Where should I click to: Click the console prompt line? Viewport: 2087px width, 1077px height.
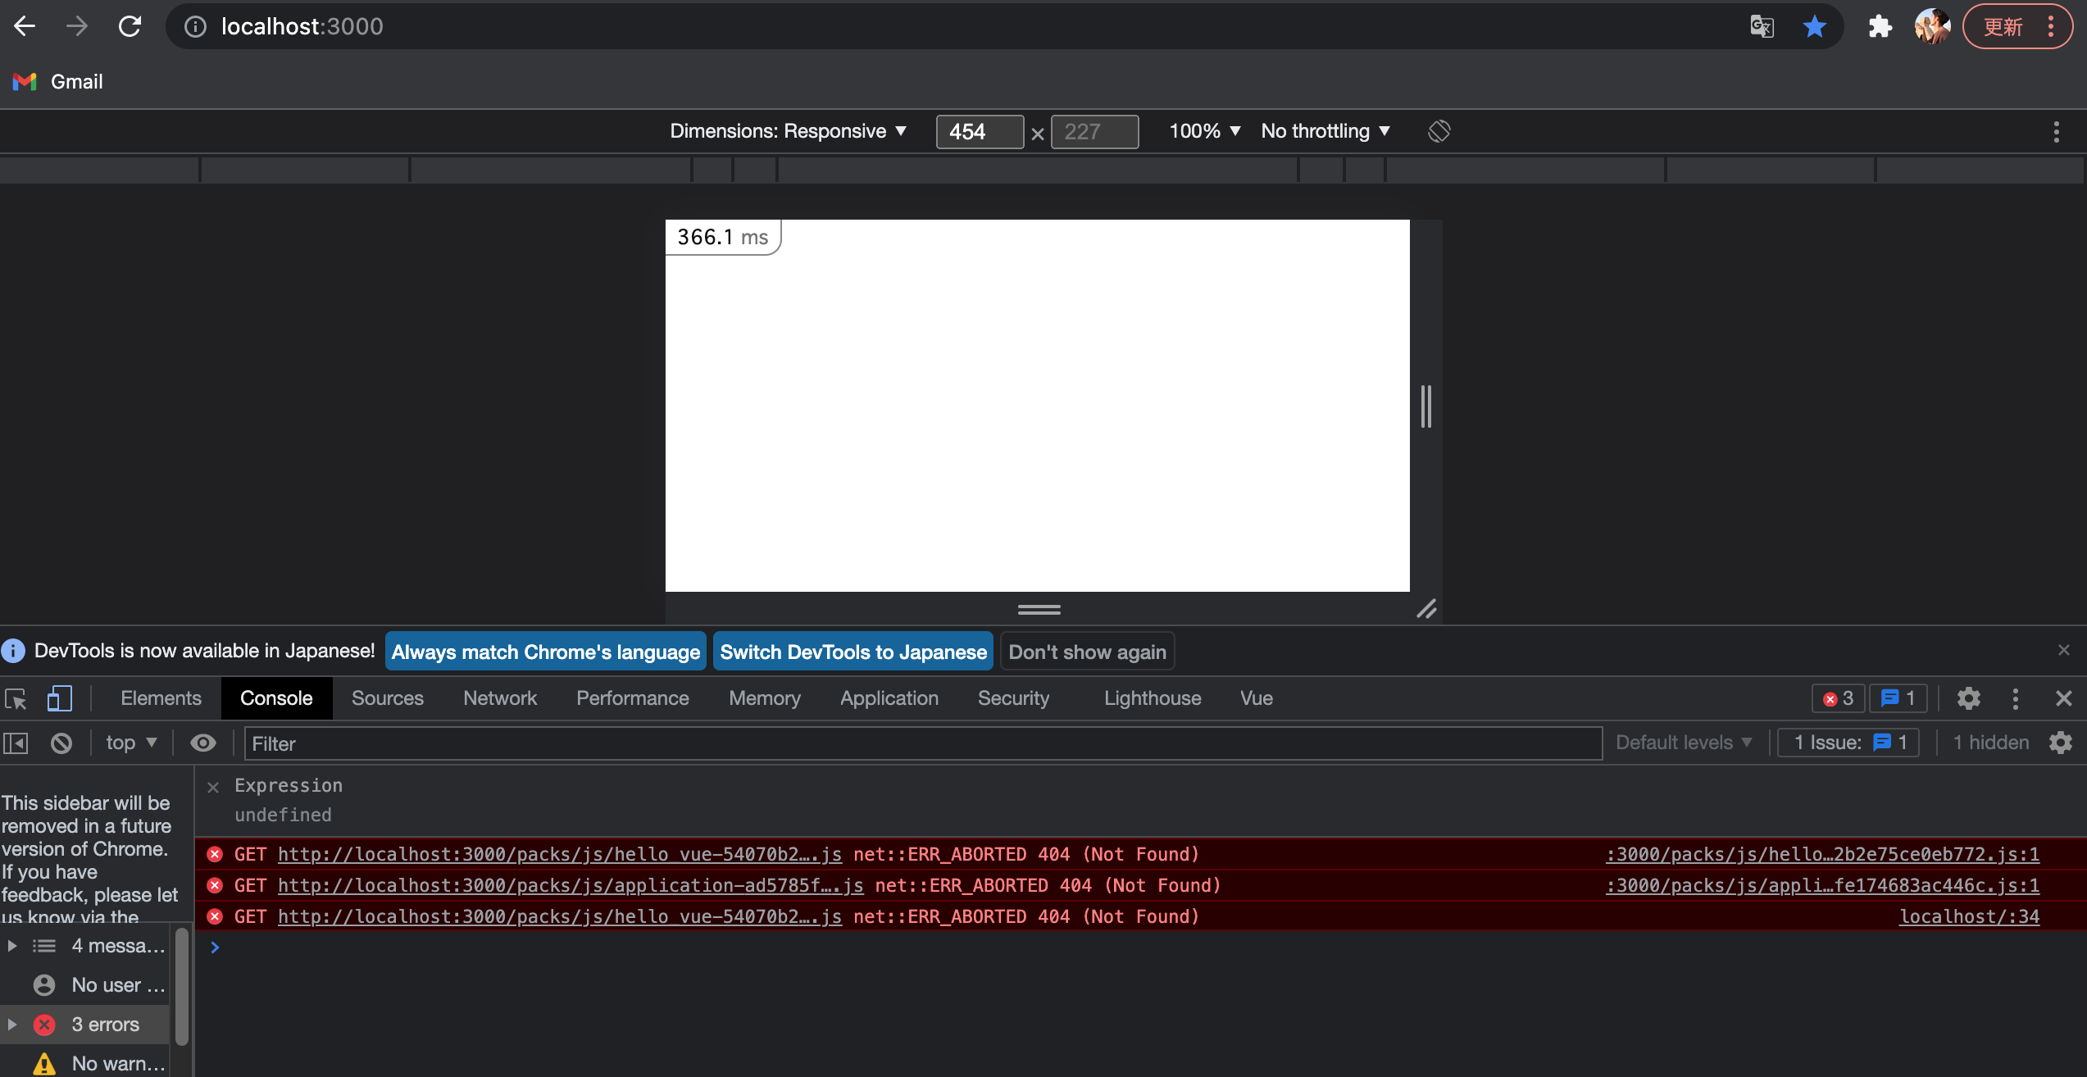(x=1139, y=947)
